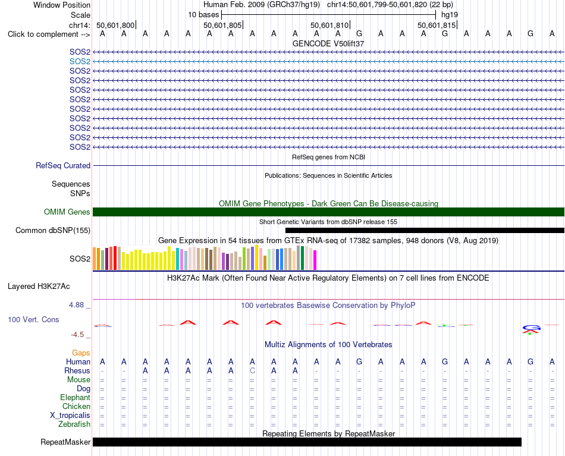The width and height of the screenshot is (565, 456).
Task: Select the Common dbSNP(155) black variant bar
Action: (x=425, y=231)
